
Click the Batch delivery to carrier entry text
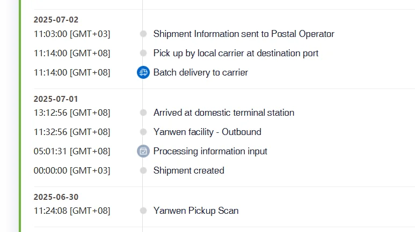coord(200,72)
